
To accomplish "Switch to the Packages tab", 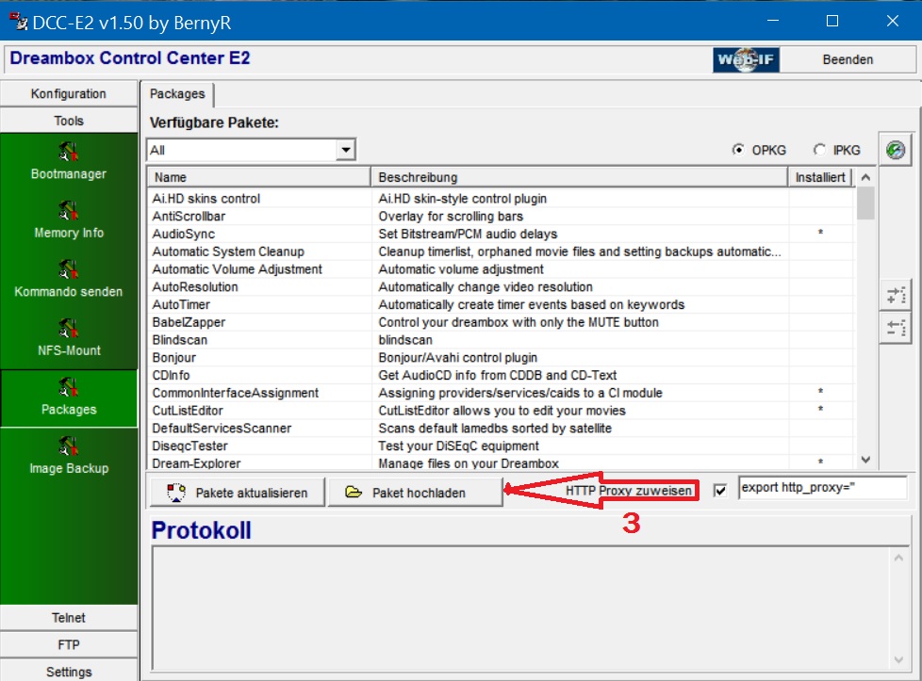I will tap(177, 94).
